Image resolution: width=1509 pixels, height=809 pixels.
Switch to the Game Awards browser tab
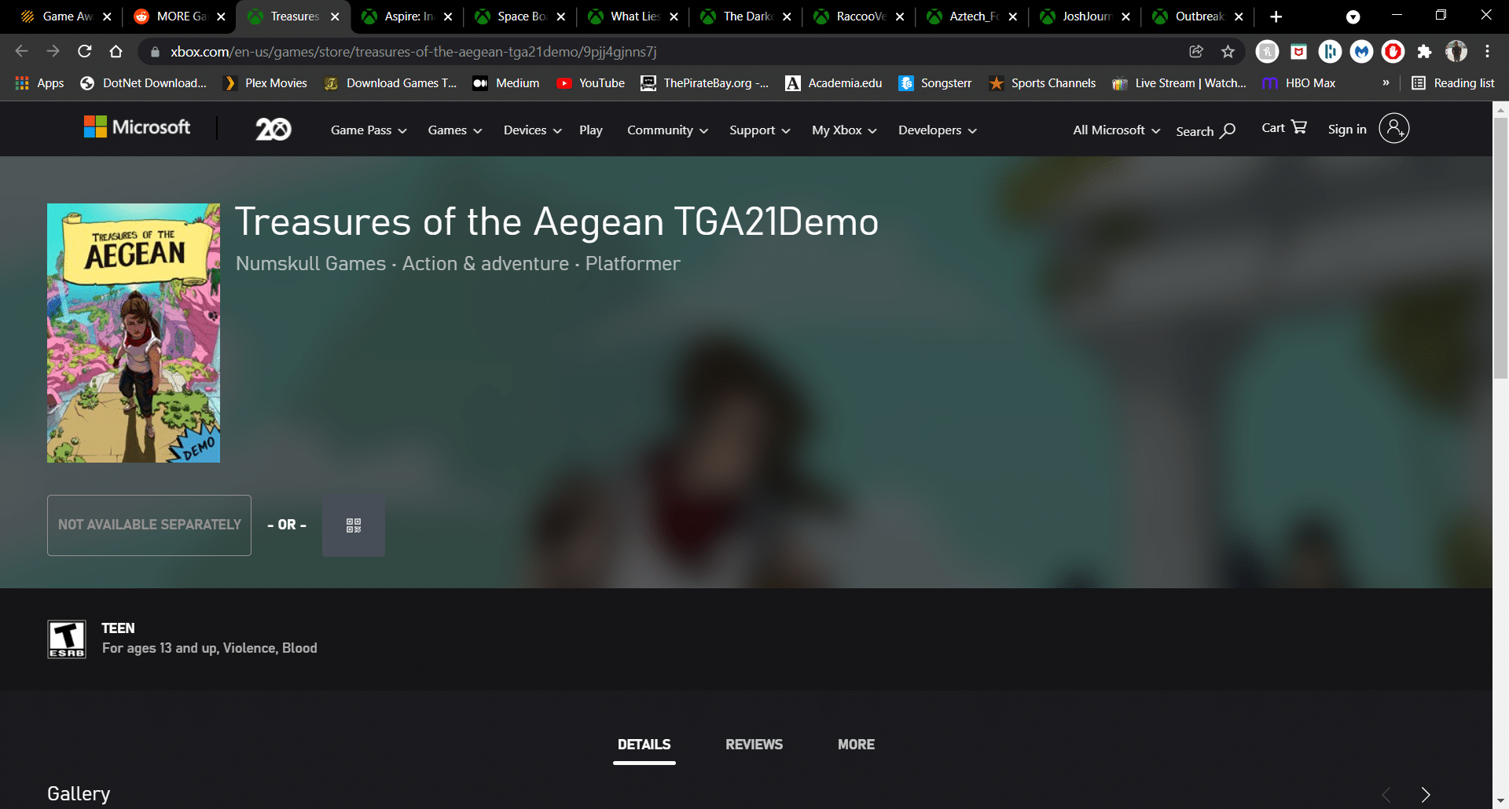tap(64, 16)
